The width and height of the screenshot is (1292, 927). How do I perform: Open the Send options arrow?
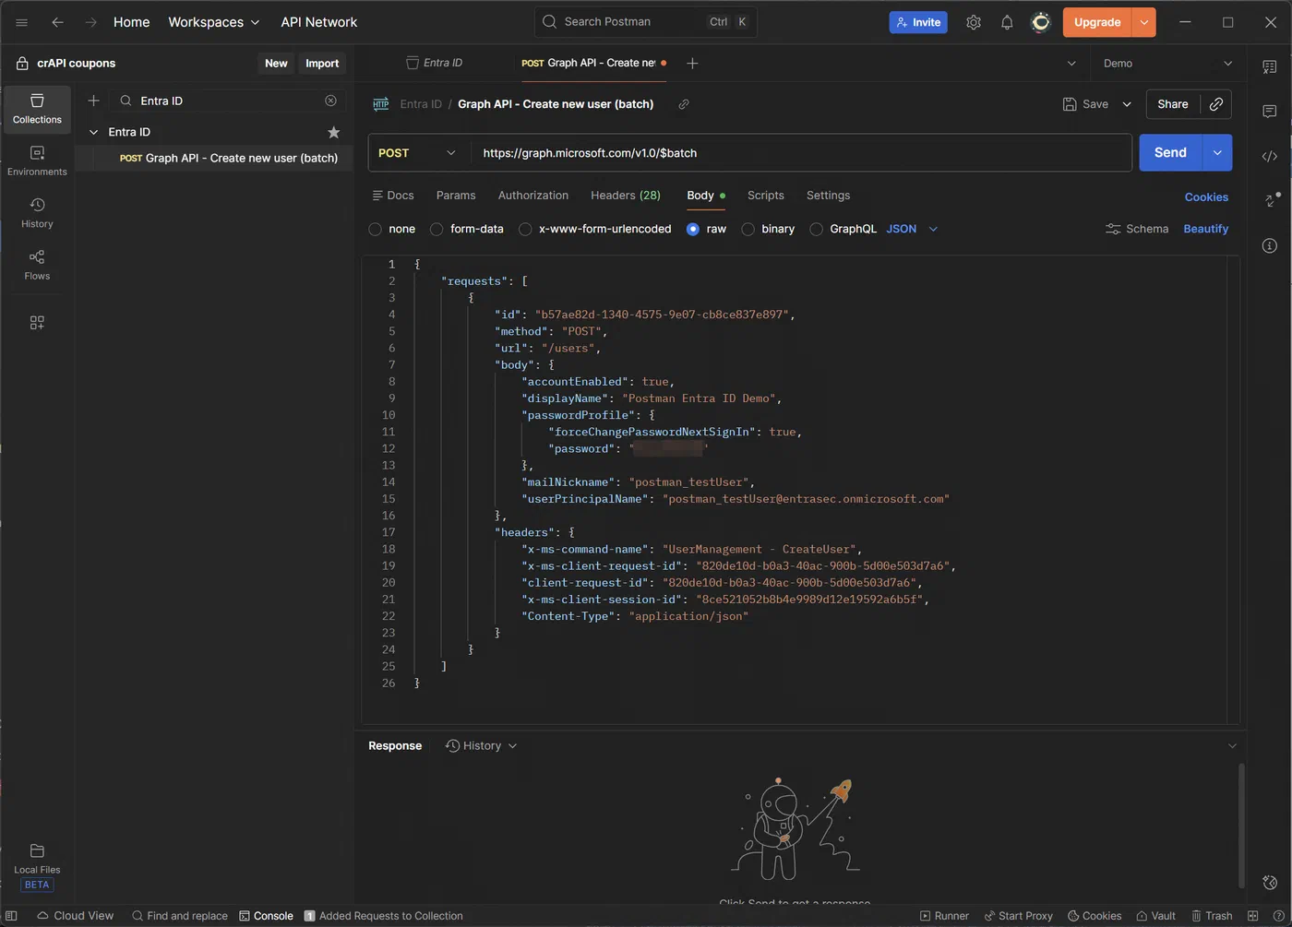1217,153
